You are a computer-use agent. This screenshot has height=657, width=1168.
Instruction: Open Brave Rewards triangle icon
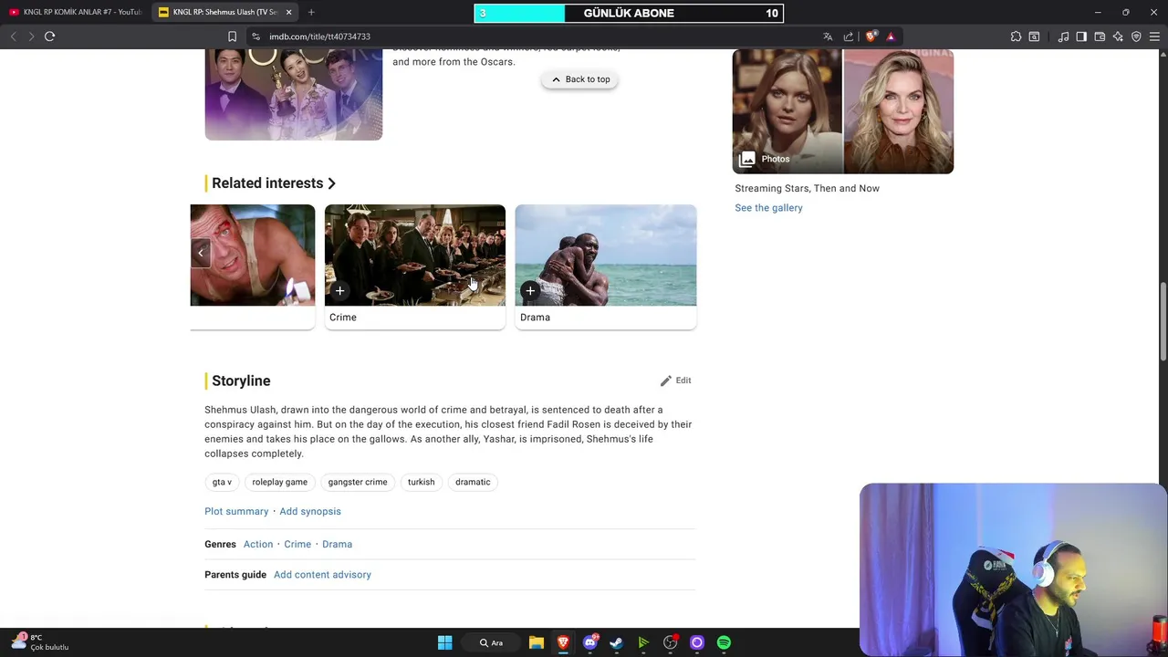891,36
